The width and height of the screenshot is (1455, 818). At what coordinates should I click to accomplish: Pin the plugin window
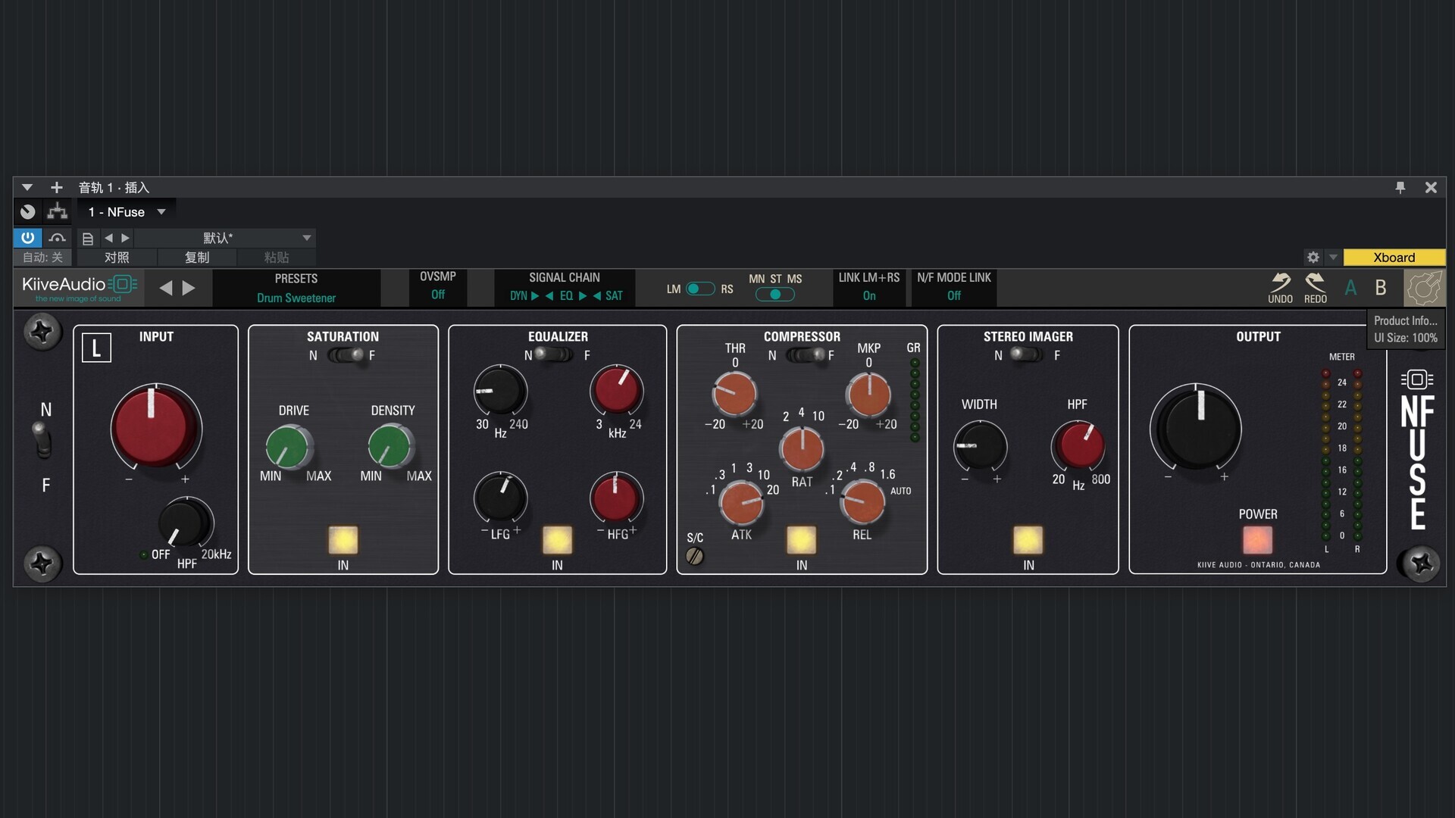click(x=1400, y=187)
